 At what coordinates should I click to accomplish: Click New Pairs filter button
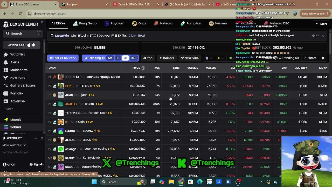click(190, 58)
